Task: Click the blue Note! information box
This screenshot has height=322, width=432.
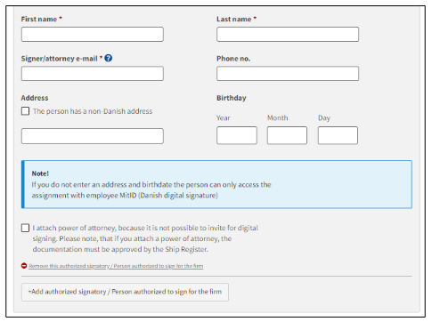Action: point(216,184)
